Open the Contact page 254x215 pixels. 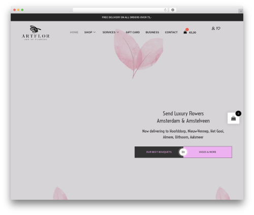coord(171,32)
